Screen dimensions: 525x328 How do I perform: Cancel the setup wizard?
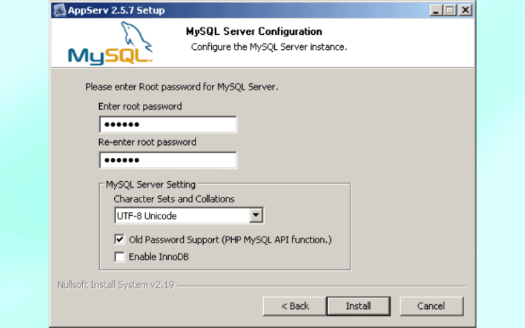click(x=431, y=305)
